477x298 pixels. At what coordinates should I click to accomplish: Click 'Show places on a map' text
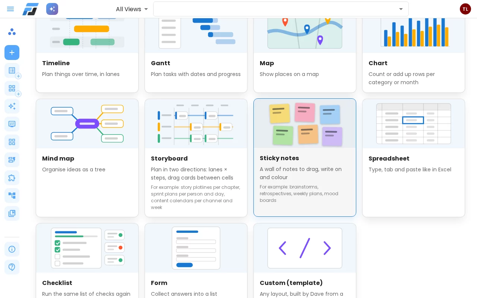289,74
